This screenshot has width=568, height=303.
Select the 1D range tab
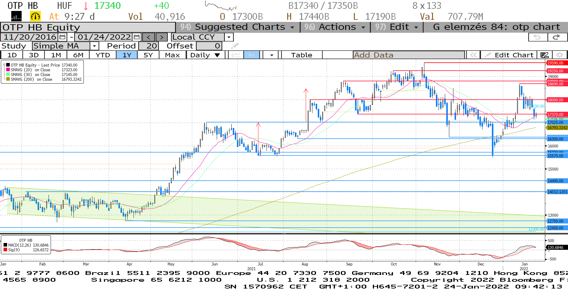[x=12, y=55]
